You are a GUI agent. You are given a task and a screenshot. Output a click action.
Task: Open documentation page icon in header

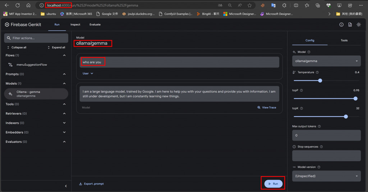pos(350,25)
